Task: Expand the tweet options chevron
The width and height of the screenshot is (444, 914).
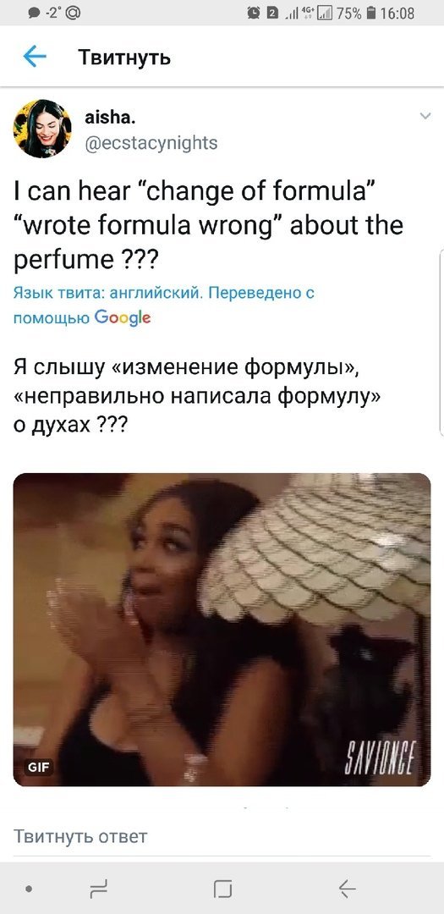Action: point(425,116)
